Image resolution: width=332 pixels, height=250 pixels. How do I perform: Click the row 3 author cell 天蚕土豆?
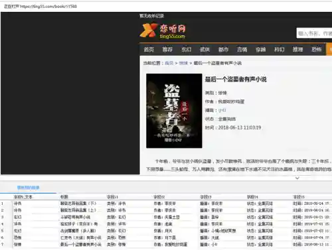click(167, 218)
